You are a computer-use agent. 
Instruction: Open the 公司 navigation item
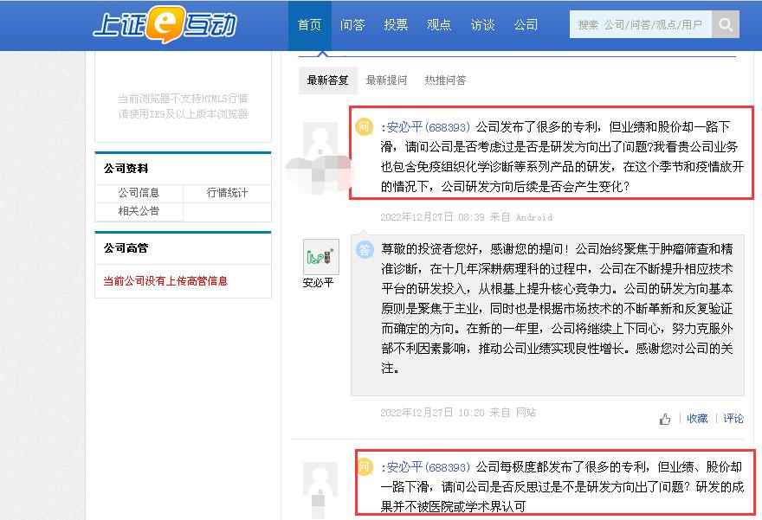tap(526, 25)
